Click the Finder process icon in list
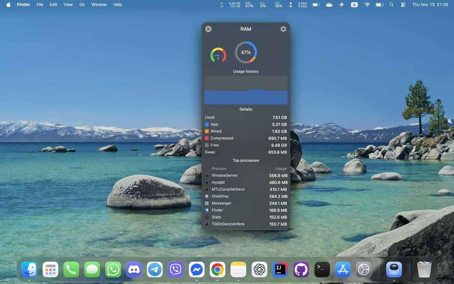 tap(207, 210)
